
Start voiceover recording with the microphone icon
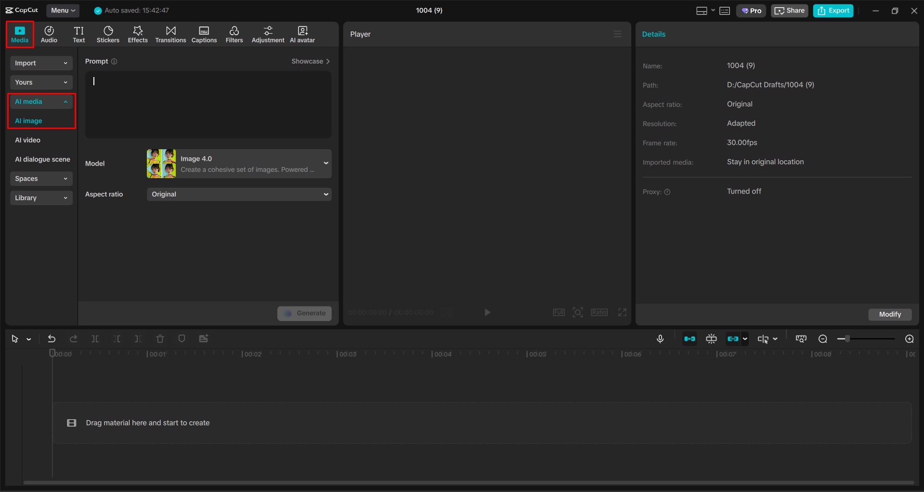[x=660, y=338]
